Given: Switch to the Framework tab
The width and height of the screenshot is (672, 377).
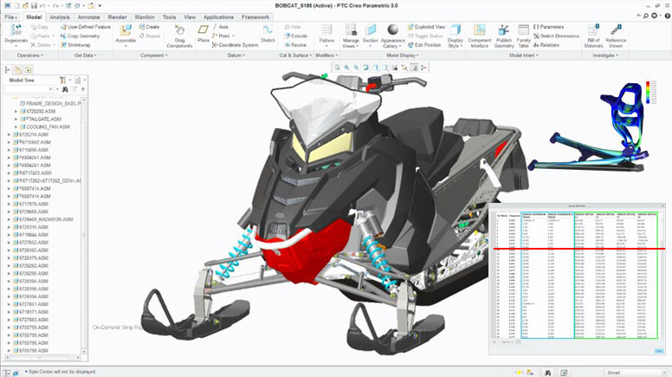Looking at the screenshot, I should coord(255,17).
